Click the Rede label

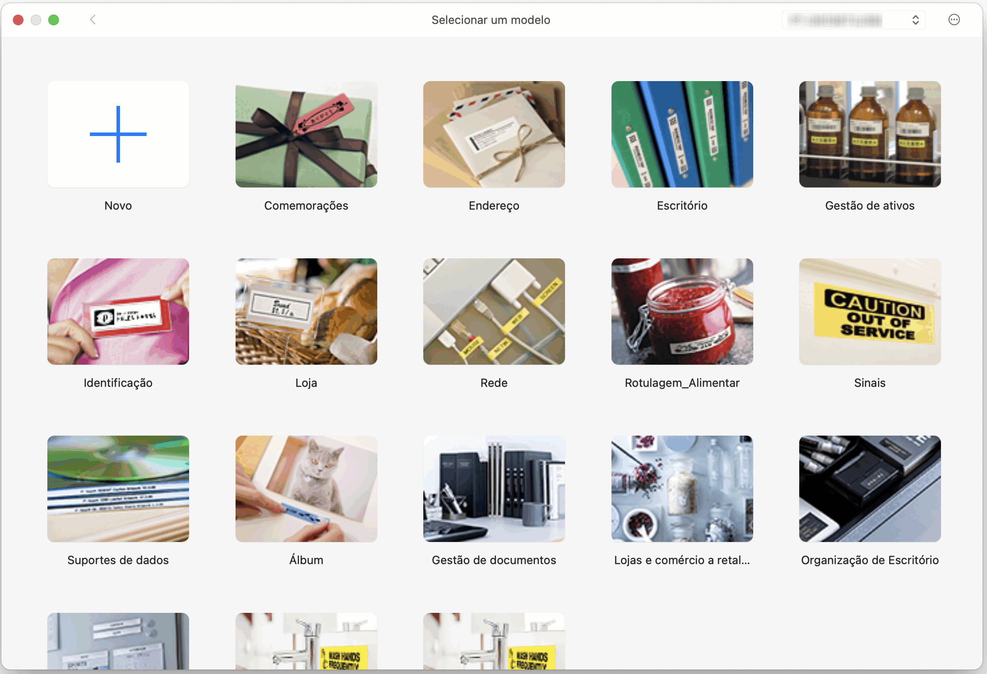tap(494, 383)
